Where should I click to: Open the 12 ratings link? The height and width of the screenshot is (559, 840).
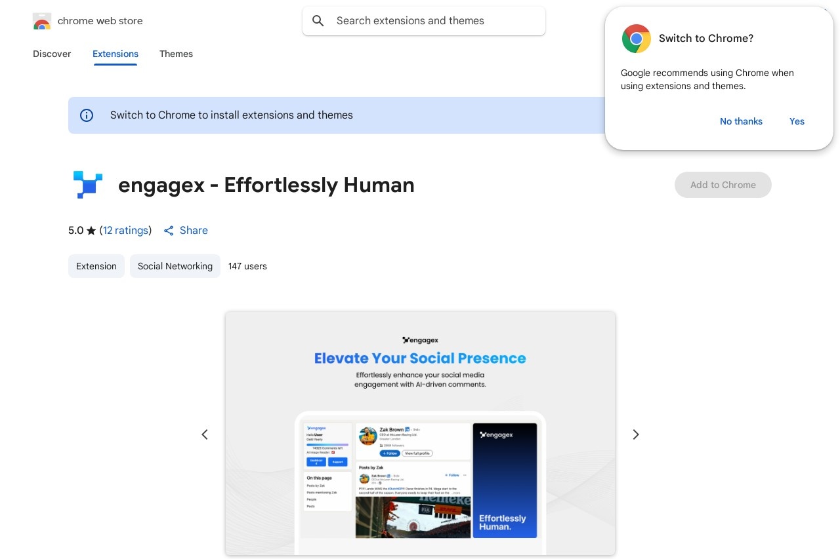point(125,231)
